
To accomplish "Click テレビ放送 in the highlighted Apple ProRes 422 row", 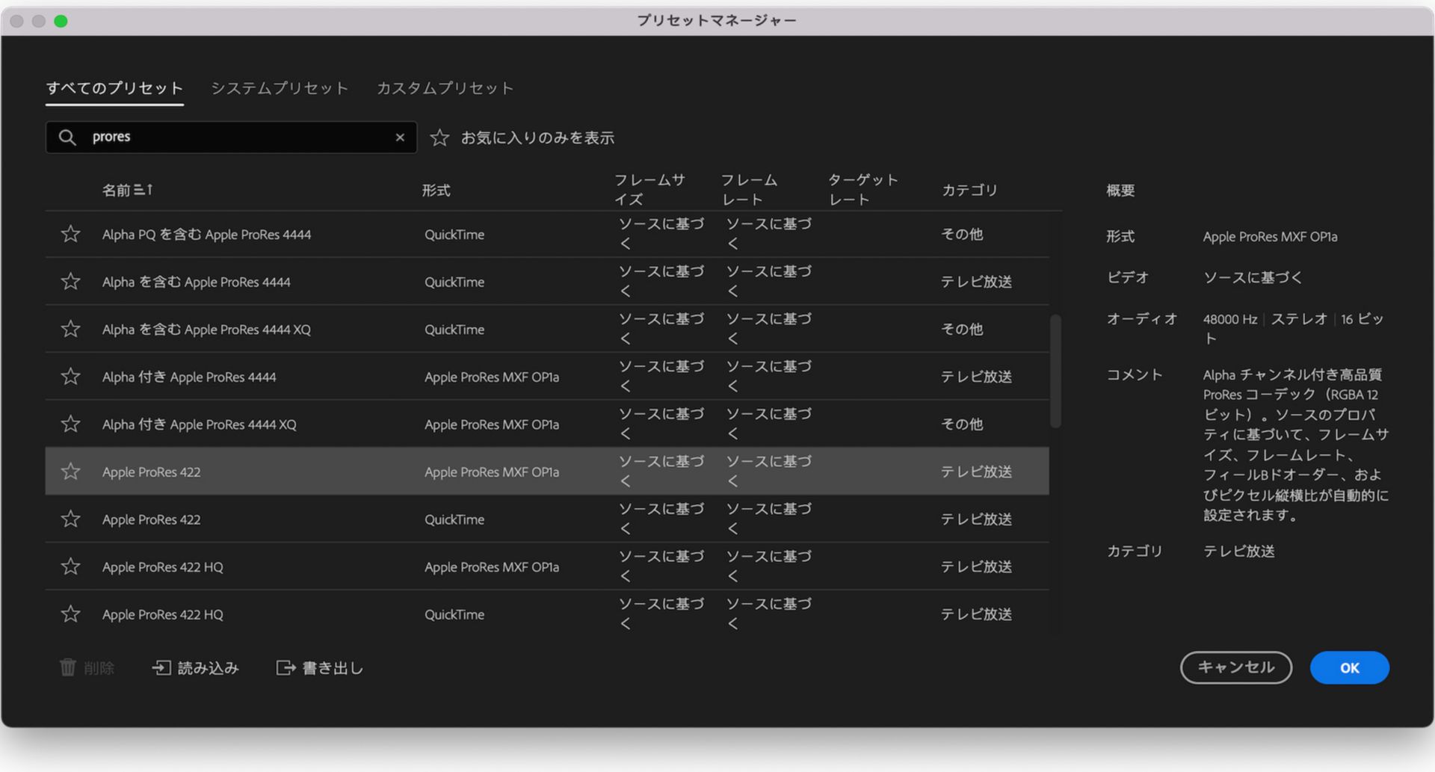I will [x=976, y=472].
